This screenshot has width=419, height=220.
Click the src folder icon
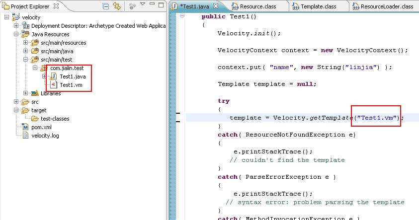[25, 102]
